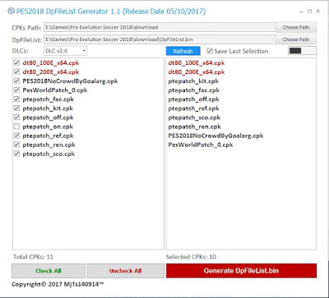Select ptepatch_sco.cpk in right list
The width and height of the screenshot is (329, 298).
pos(194,117)
